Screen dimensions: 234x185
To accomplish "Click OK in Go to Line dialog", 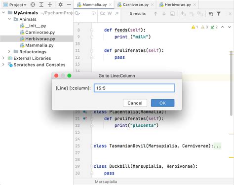I will pyautogui.click(x=162, y=103).
